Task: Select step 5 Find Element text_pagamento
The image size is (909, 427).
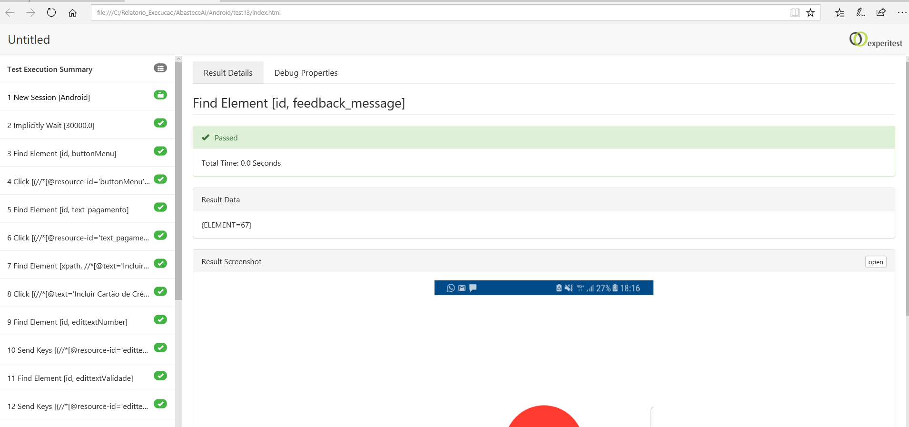Action: [68, 209]
